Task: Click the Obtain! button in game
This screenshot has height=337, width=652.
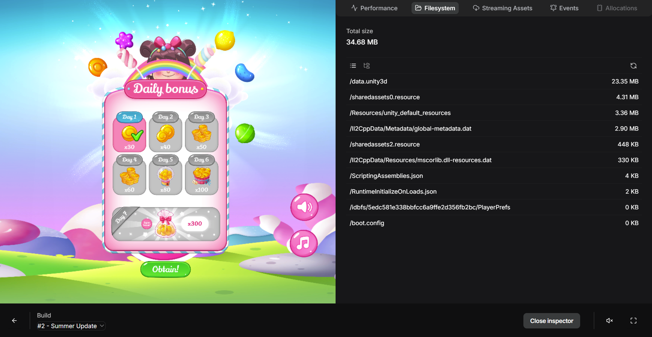Action: tap(166, 269)
